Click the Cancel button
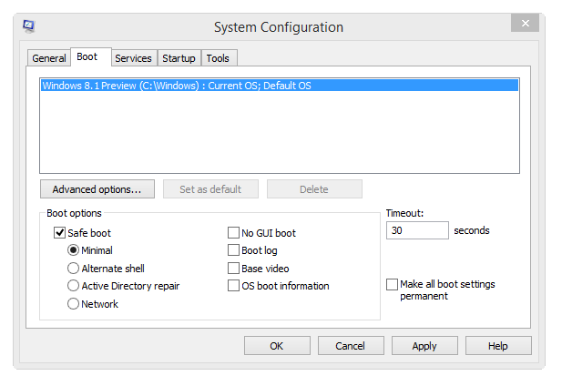562x386 pixels. [x=351, y=346]
